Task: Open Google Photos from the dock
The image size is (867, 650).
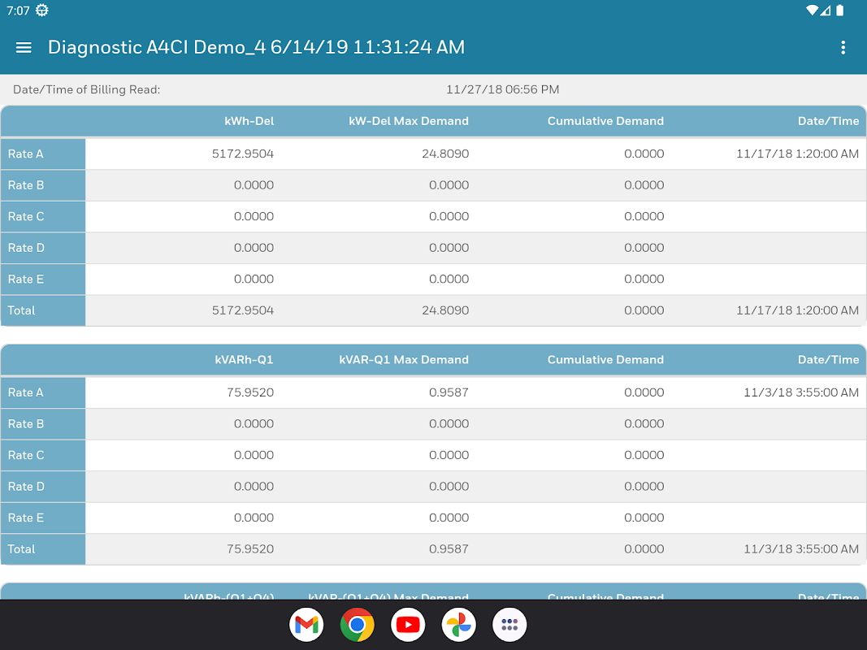Action: click(x=459, y=625)
